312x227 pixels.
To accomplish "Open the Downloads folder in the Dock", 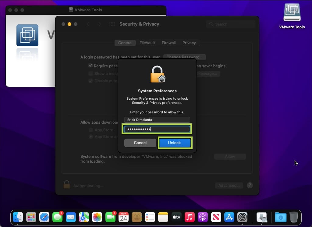I will [x=281, y=217].
